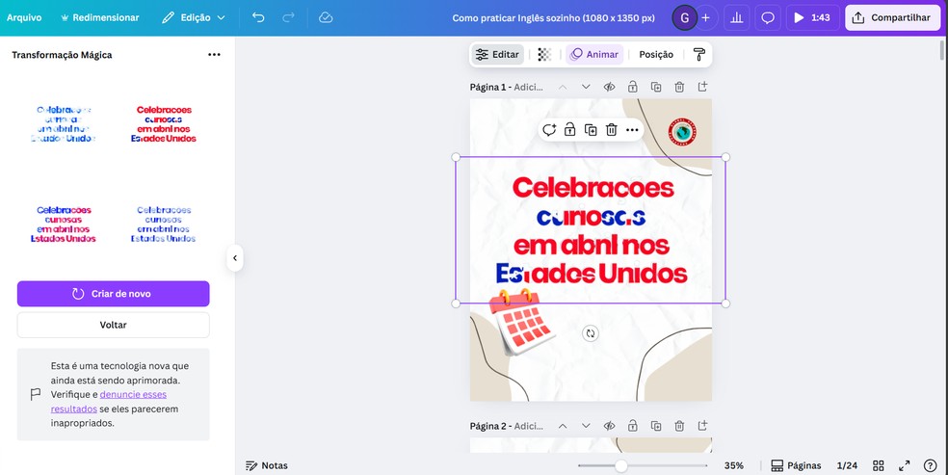Open the transparency checkerboard icon
This screenshot has width=948, height=475.
coord(544,54)
